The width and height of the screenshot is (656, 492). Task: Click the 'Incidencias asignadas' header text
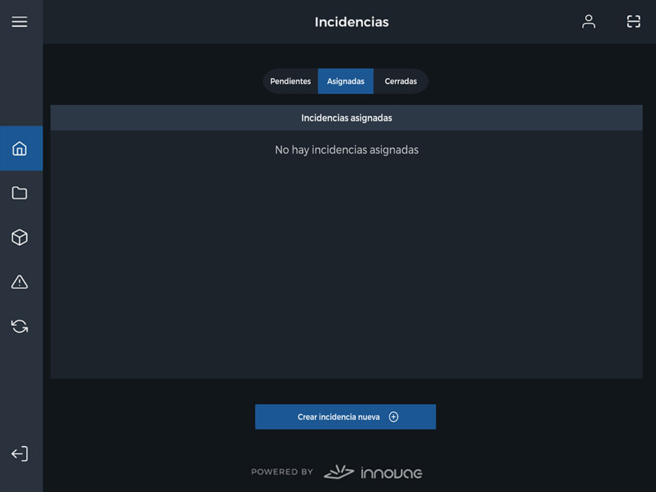[346, 118]
